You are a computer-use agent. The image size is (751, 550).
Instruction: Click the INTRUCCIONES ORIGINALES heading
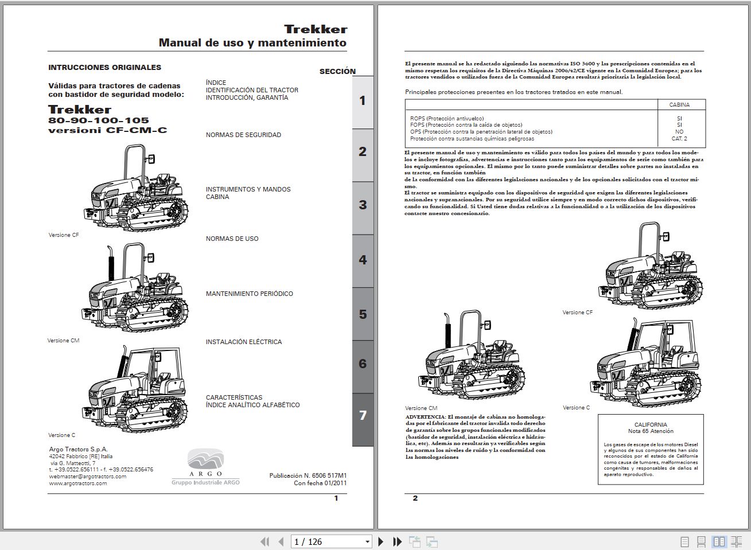[104, 67]
